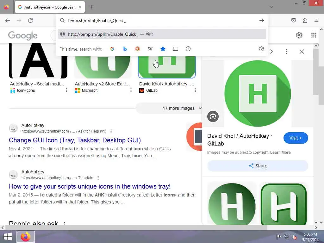Select the Autohotkeyicon Google Search tab
Screen dimensions: 324x243
pos(50,7)
